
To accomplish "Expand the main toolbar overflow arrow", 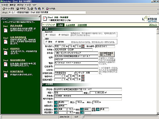I will (x=158, y=9).
